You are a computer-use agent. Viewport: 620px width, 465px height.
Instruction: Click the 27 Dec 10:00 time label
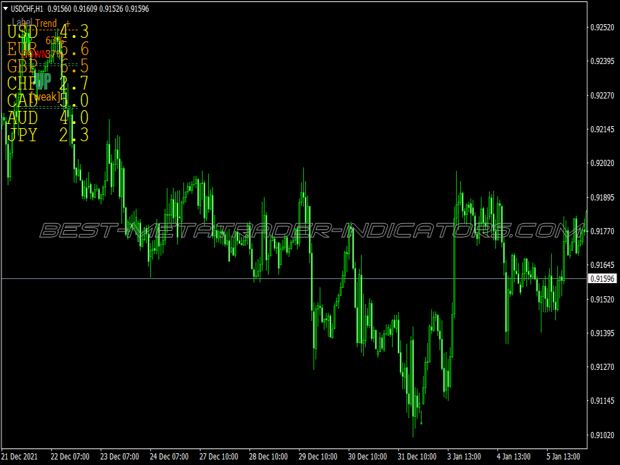point(218,457)
